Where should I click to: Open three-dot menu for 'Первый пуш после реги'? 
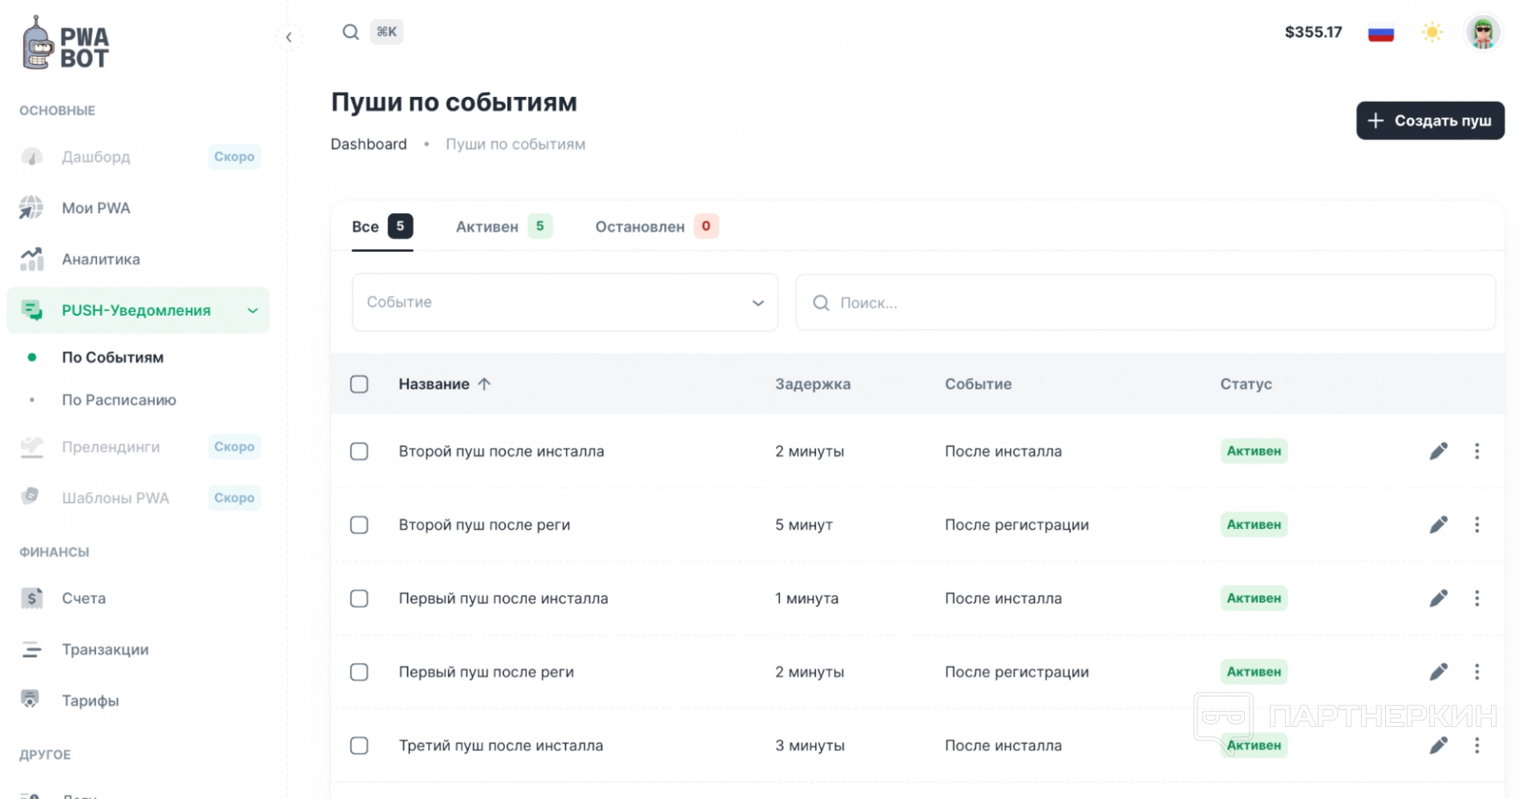click(1476, 672)
